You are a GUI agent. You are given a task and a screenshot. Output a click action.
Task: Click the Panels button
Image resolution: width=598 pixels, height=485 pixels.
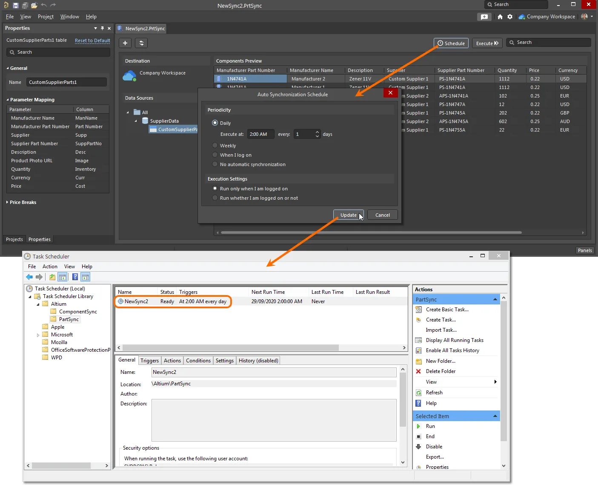pyautogui.click(x=585, y=250)
